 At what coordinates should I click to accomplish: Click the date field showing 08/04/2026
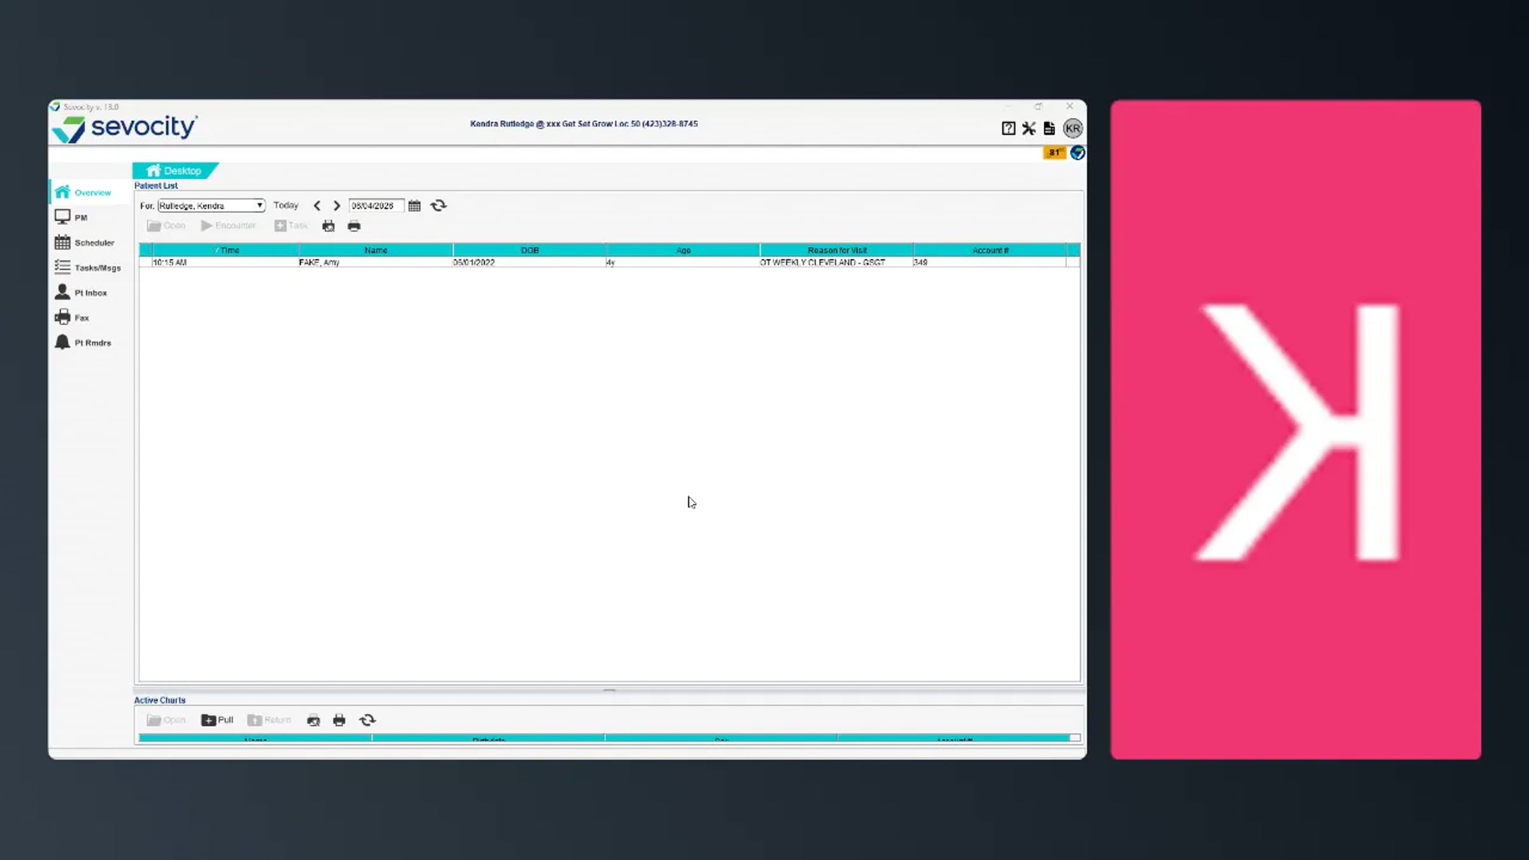coord(376,206)
